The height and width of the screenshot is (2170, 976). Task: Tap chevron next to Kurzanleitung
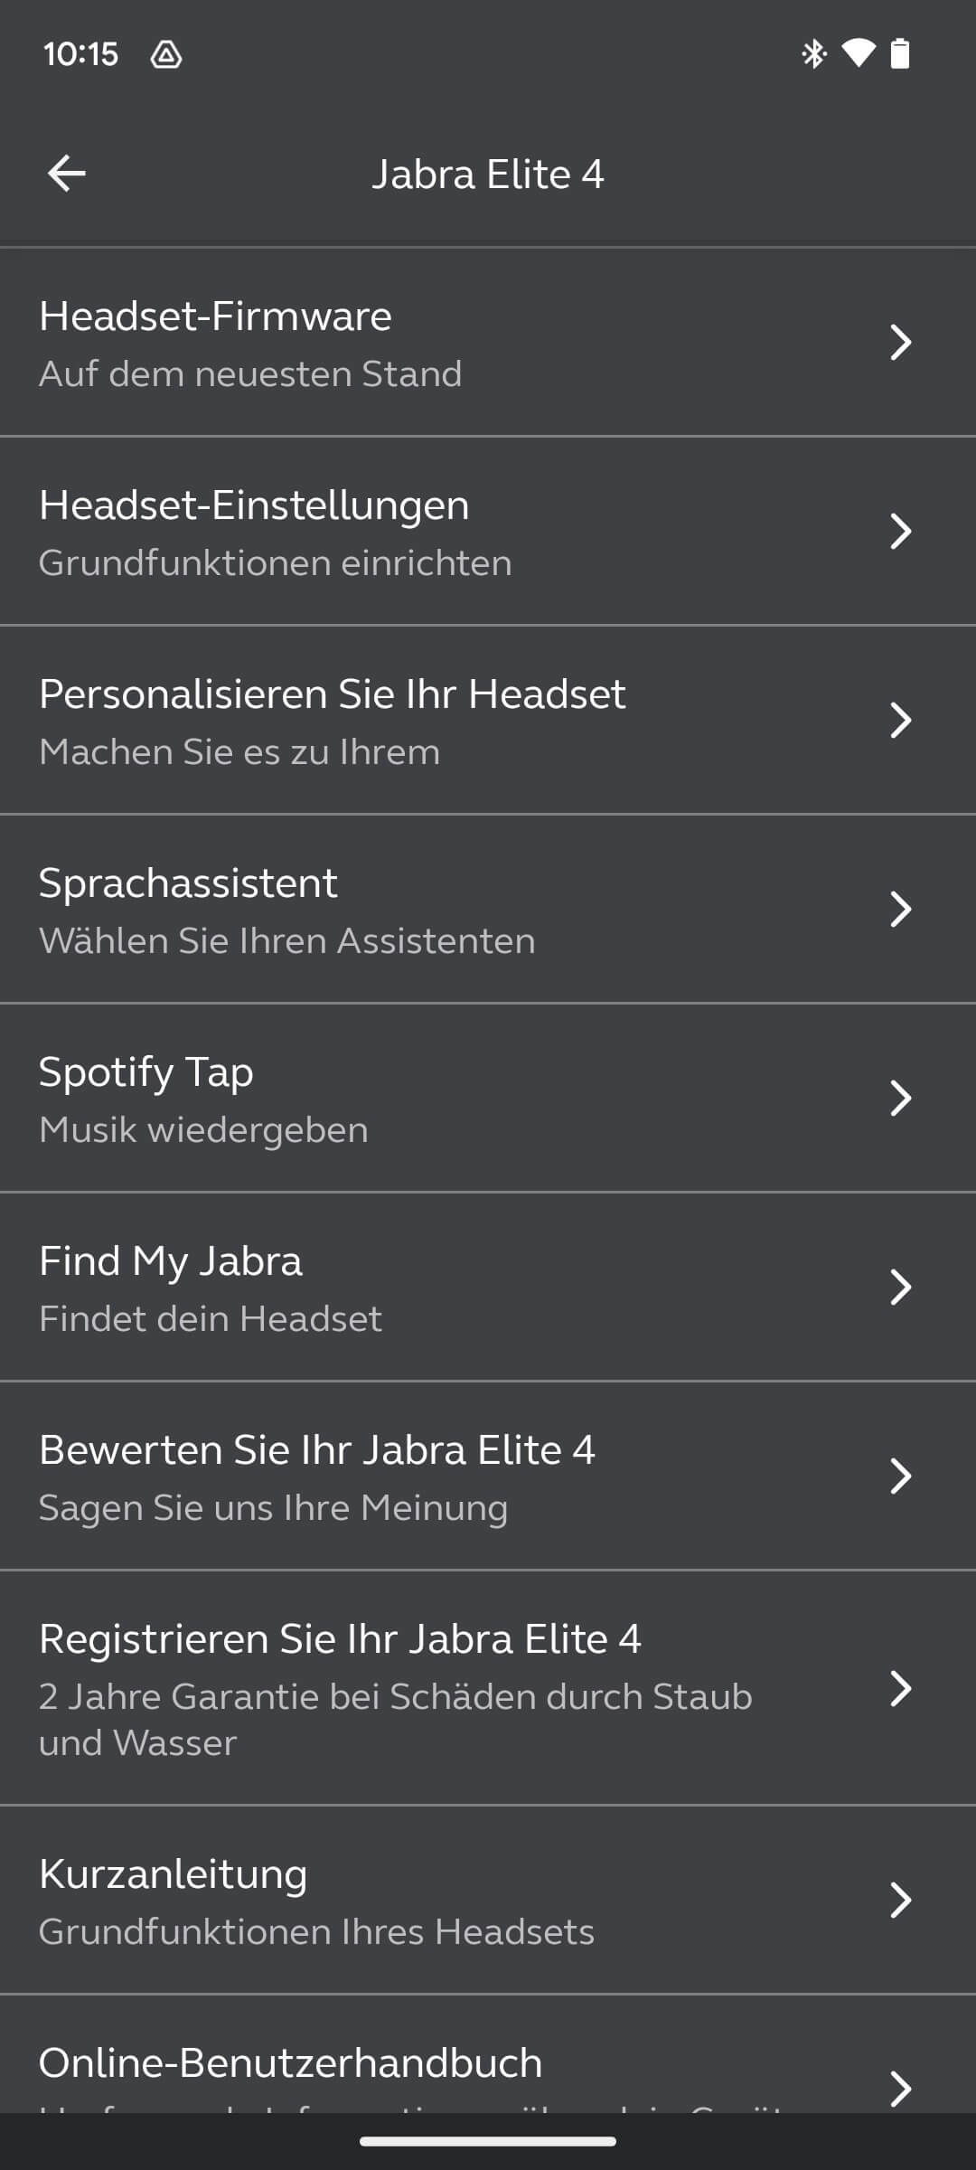[900, 1901]
